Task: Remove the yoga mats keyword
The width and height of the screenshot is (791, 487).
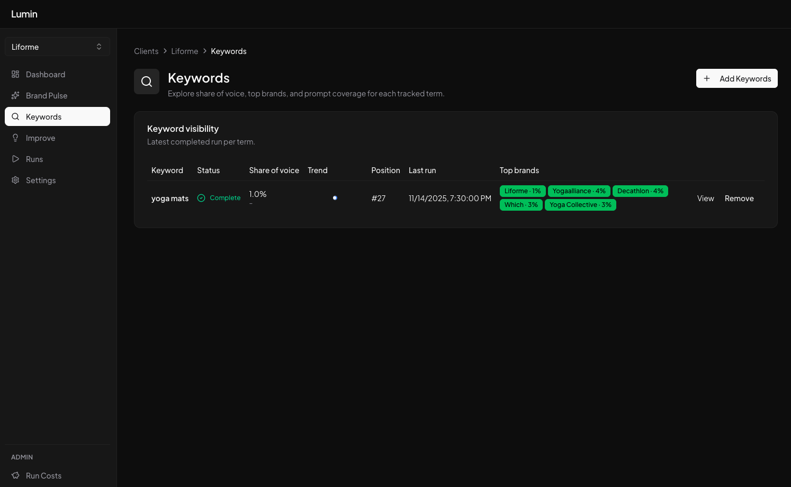Action: pos(739,199)
